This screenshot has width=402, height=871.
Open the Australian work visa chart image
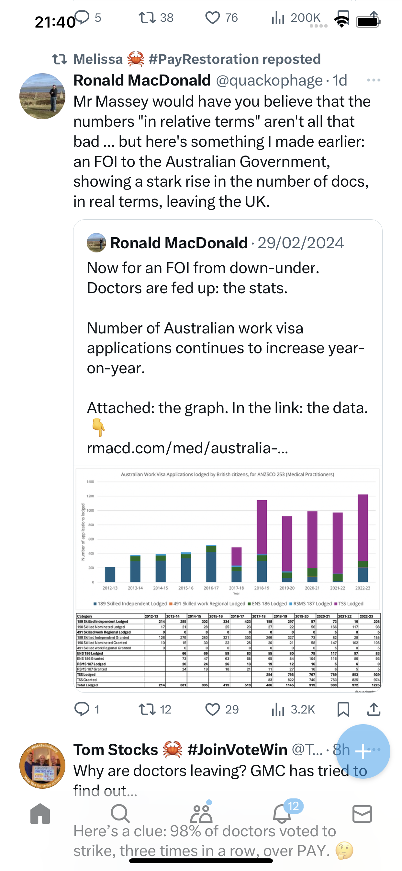228,577
